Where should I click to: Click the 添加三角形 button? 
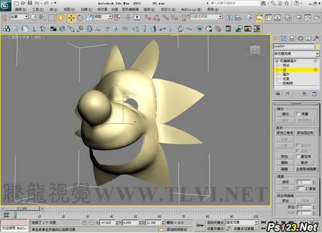[285, 133]
